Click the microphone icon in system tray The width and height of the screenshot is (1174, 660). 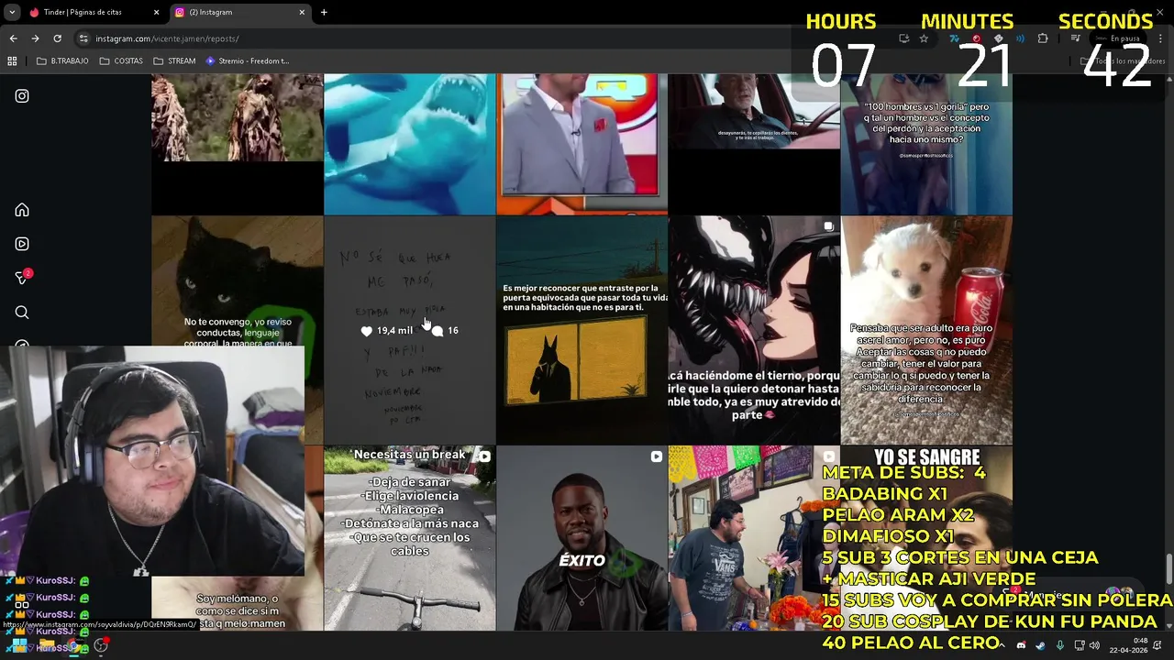coord(1059,645)
